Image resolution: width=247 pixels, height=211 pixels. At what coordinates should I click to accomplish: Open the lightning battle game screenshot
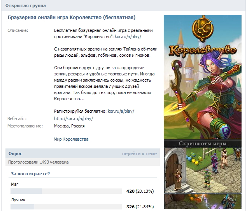tap(203, 202)
